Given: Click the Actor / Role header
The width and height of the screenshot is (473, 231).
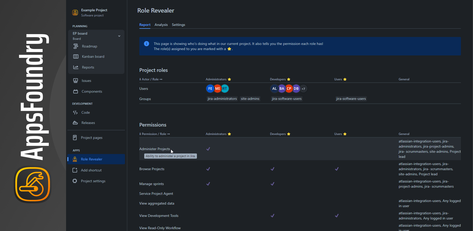Looking at the screenshot, I should point(151,79).
